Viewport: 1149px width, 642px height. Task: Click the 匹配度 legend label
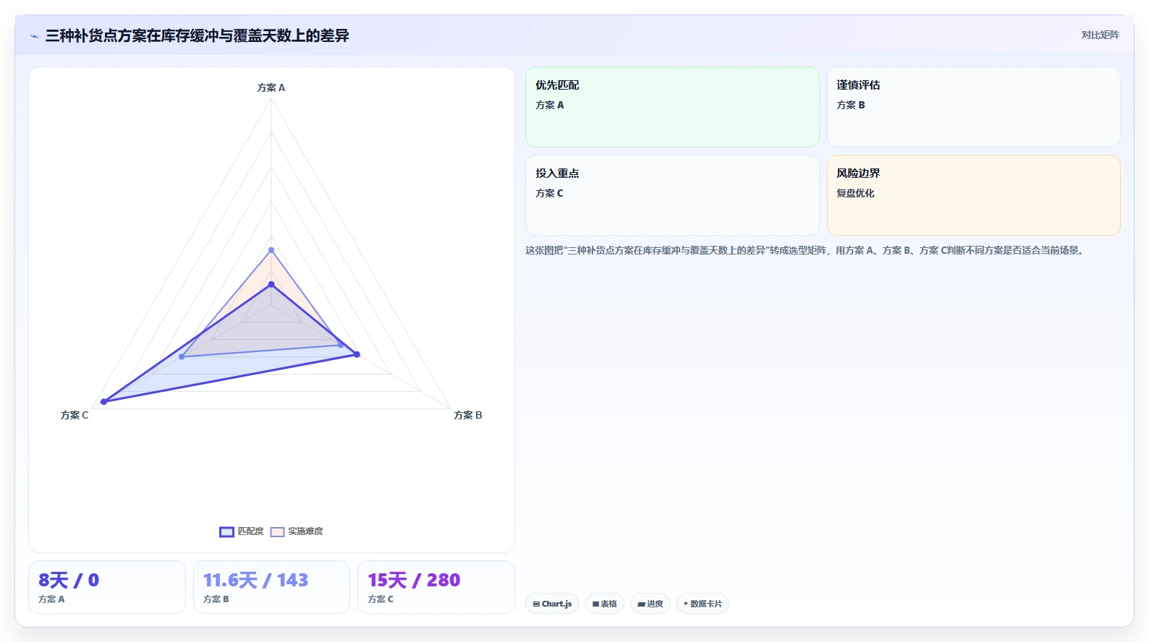coord(251,531)
